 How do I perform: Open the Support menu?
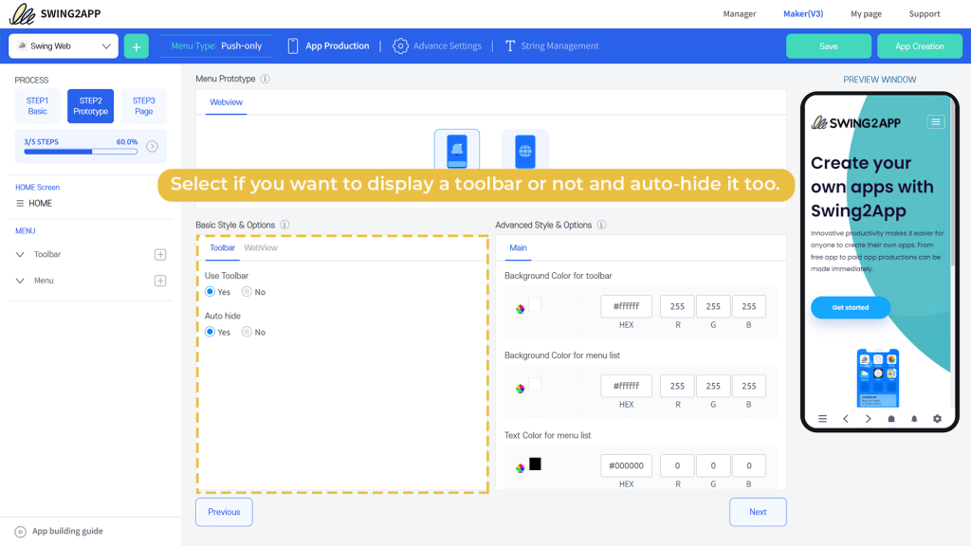point(925,13)
